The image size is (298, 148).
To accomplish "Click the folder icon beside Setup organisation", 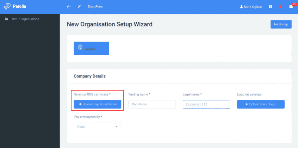I will (7, 19).
